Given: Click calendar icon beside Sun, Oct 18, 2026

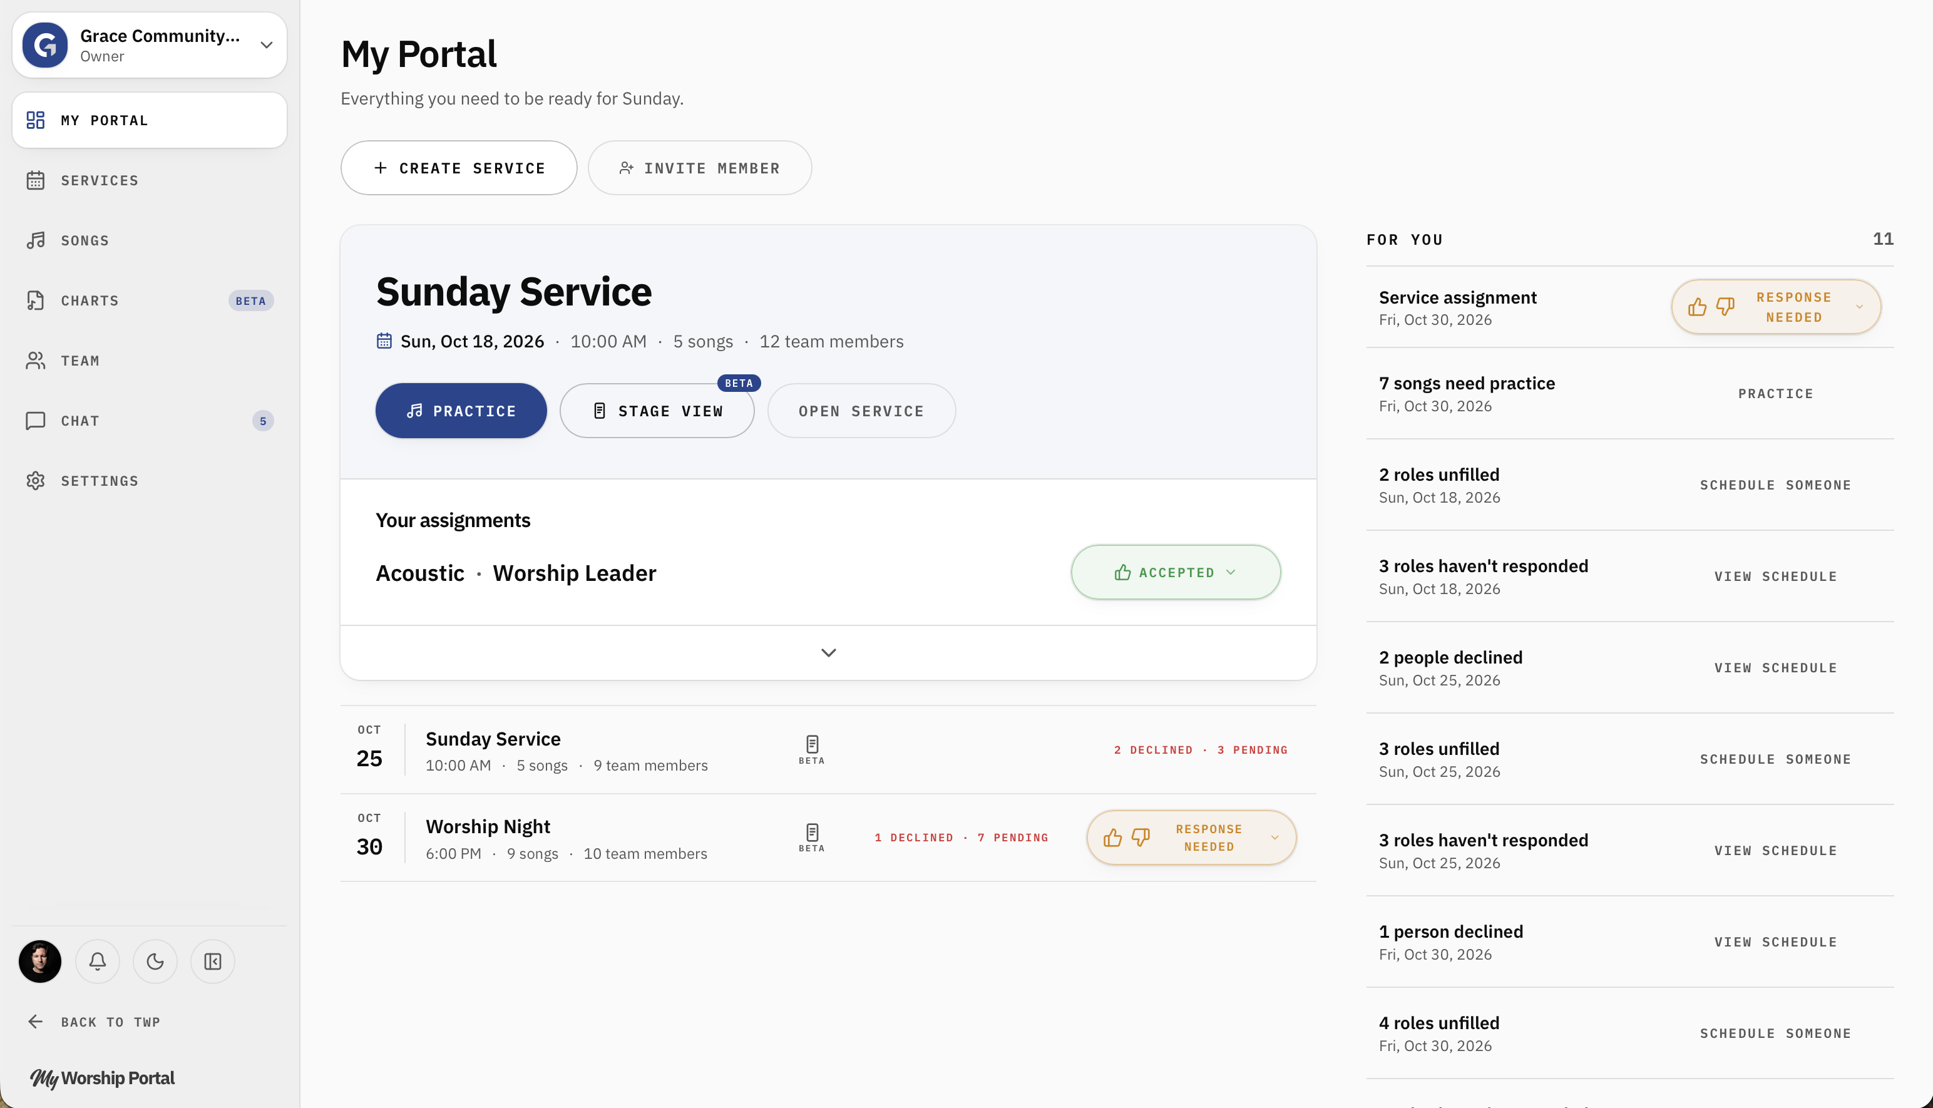Looking at the screenshot, I should click(x=384, y=341).
